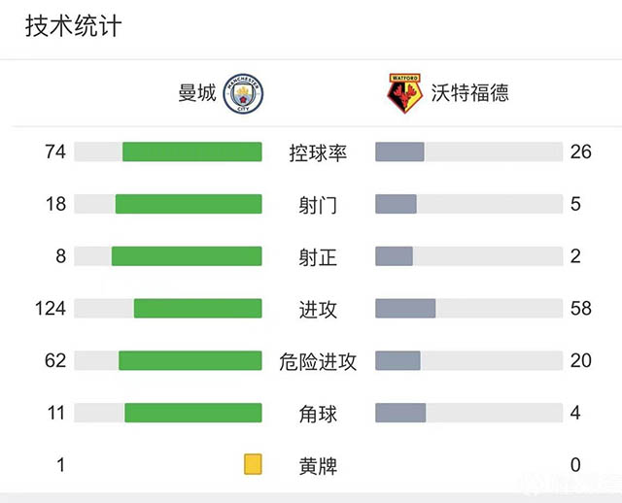The height and width of the screenshot is (503, 622).
Task: Click Manchester City's green 角球 bar
Action: pyautogui.click(x=193, y=413)
